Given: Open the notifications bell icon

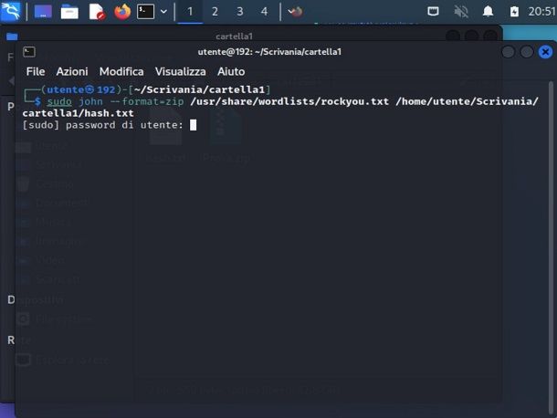Looking at the screenshot, I should pos(489,12).
